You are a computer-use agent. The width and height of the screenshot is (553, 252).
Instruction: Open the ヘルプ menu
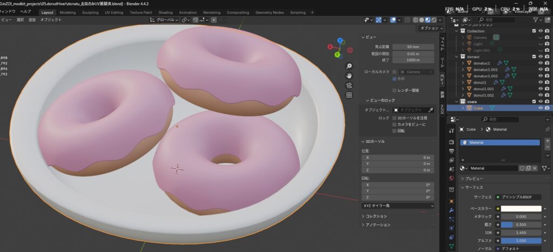point(25,11)
